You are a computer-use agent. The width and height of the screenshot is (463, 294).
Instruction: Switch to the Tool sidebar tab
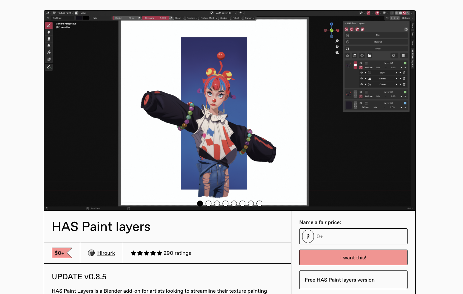412,34
